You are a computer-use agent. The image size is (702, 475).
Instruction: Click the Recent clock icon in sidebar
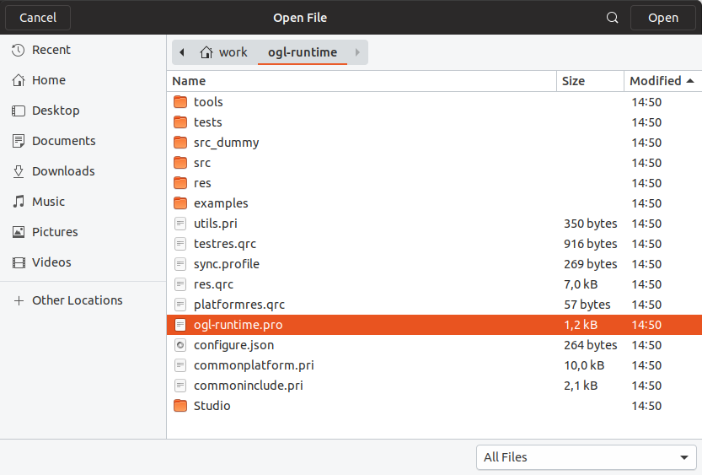coord(19,51)
